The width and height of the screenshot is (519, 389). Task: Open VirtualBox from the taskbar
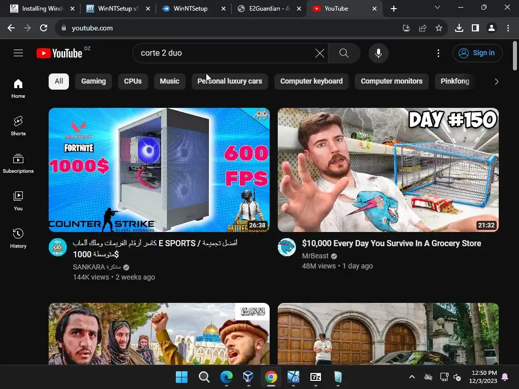(x=248, y=377)
